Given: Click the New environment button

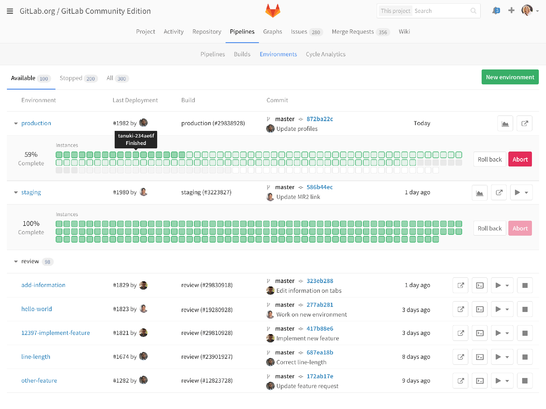Looking at the screenshot, I should pos(510,77).
